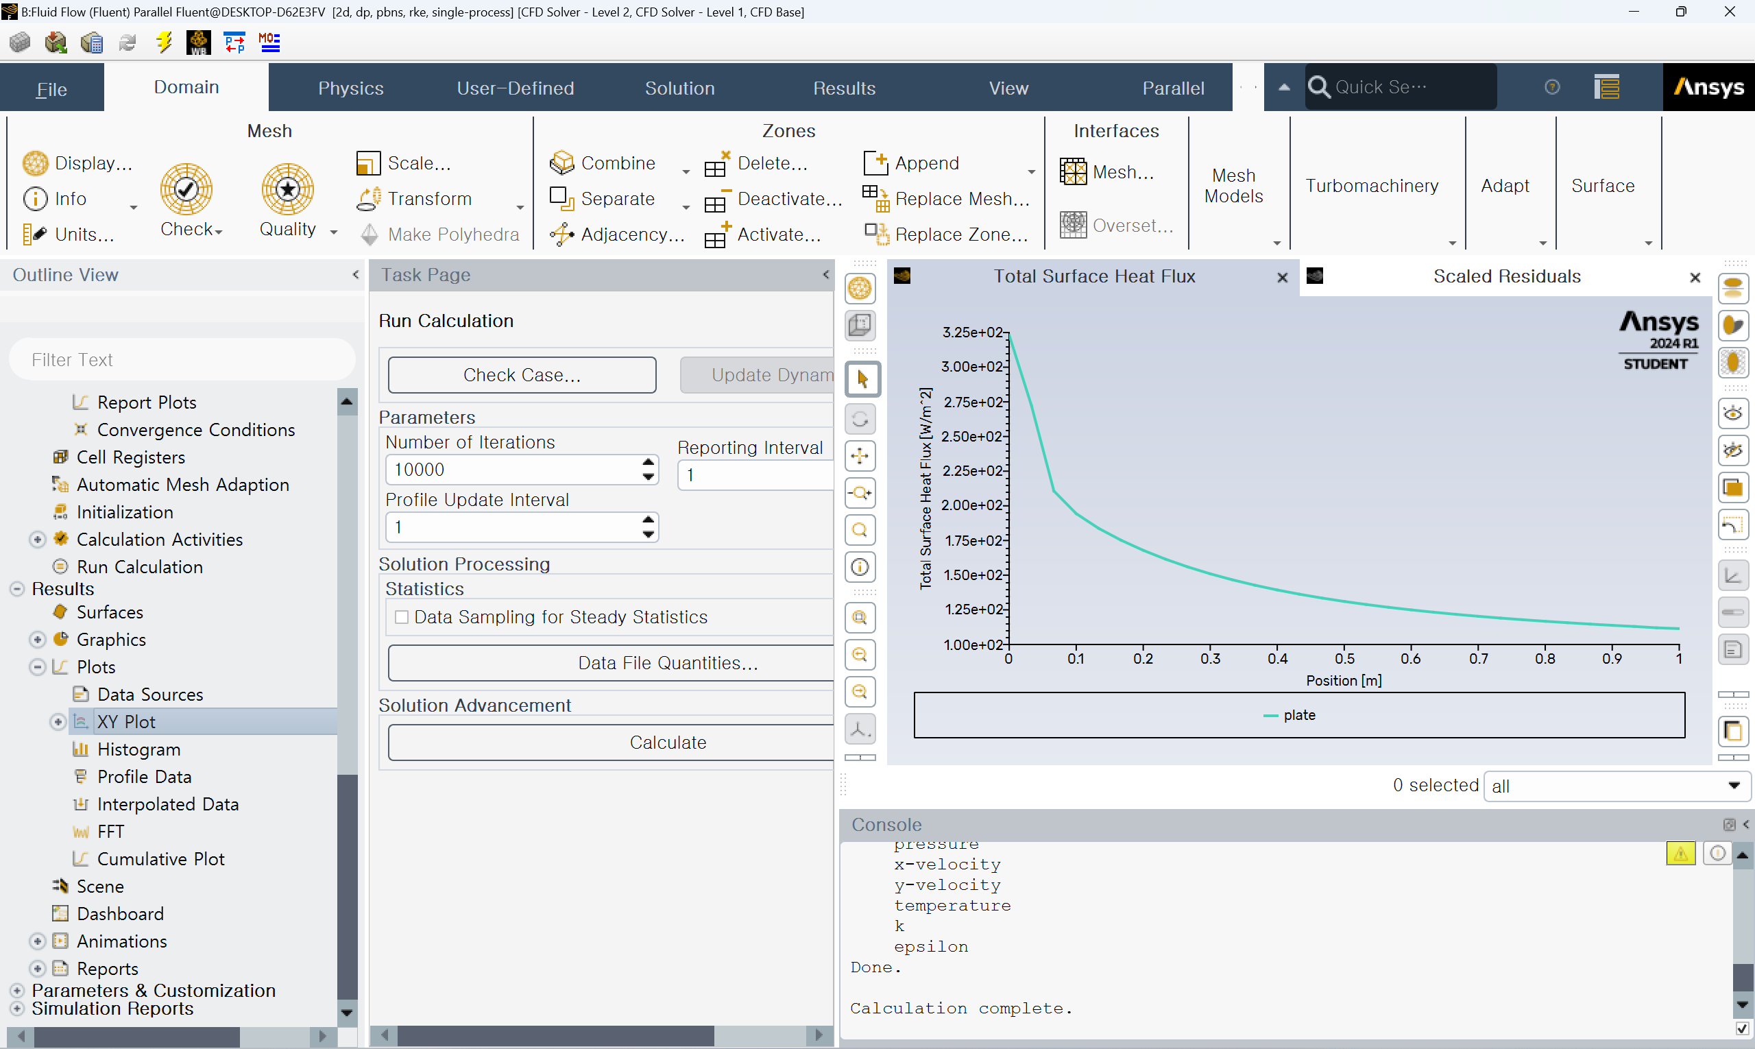Switch to the Scaled Residuals tab
This screenshot has width=1755, height=1049.
point(1506,276)
